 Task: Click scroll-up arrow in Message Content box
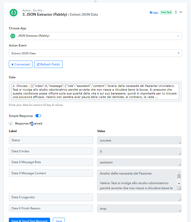pos(179,172)
